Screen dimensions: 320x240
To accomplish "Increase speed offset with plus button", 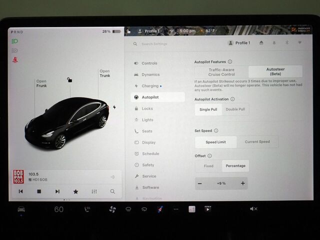I will [243, 183].
